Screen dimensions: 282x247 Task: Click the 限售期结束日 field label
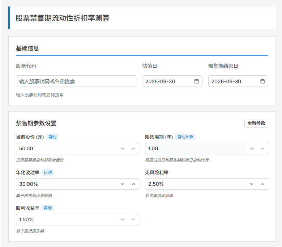point(223,66)
